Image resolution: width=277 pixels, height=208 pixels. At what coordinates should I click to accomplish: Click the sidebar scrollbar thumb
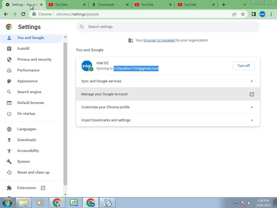coord(65,114)
